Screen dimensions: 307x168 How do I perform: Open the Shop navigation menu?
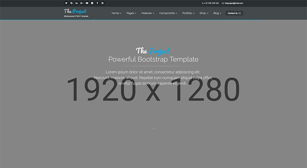point(204,13)
